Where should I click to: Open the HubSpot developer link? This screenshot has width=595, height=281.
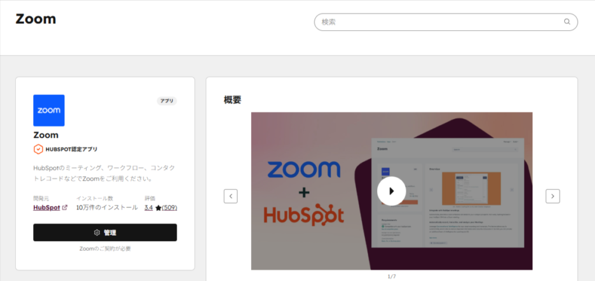pyautogui.click(x=46, y=207)
